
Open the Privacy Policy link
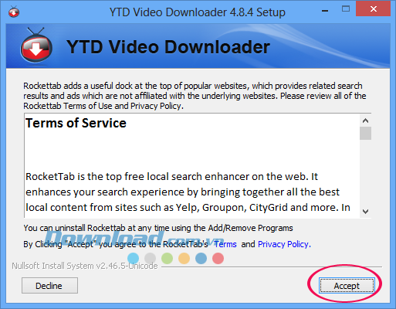click(283, 244)
